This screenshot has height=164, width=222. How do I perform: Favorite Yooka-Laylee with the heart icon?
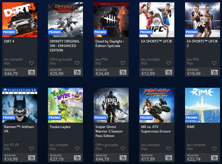tap(77, 149)
